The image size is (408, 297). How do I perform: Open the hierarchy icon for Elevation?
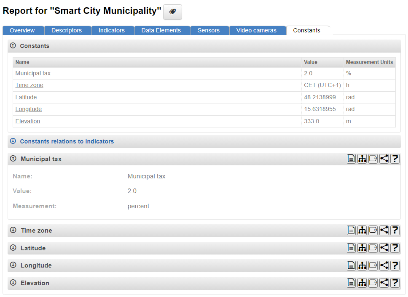click(x=362, y=283)
